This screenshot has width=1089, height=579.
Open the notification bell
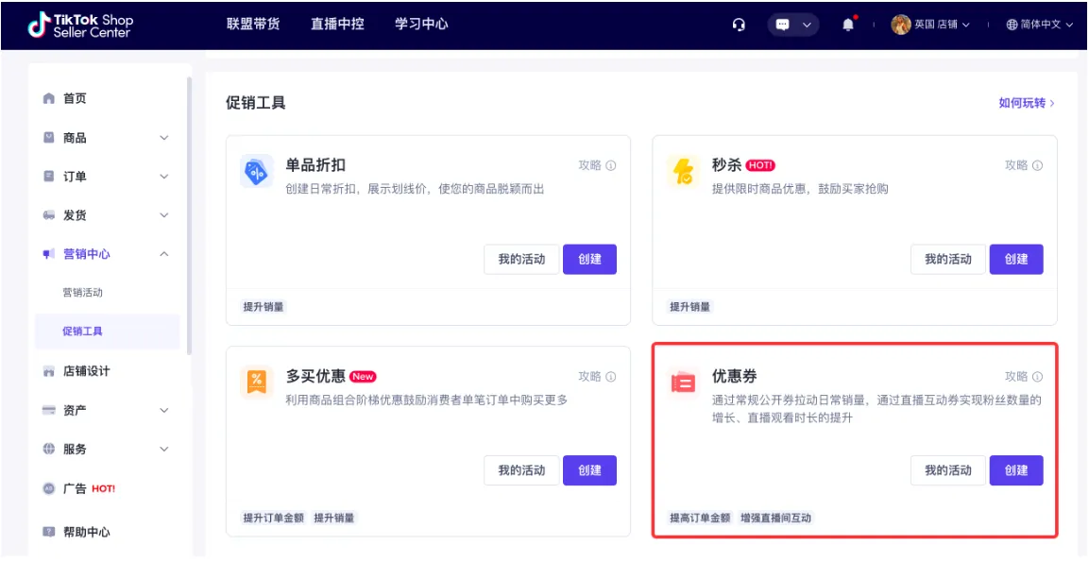click(x=848, y=25)
